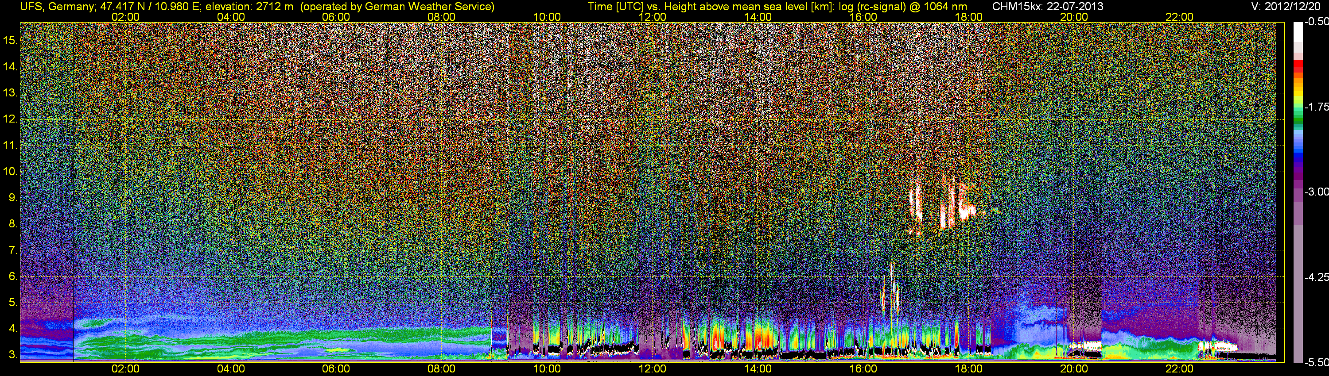
Task: Pick the white band of the color scale
Action: point(1298,32)
